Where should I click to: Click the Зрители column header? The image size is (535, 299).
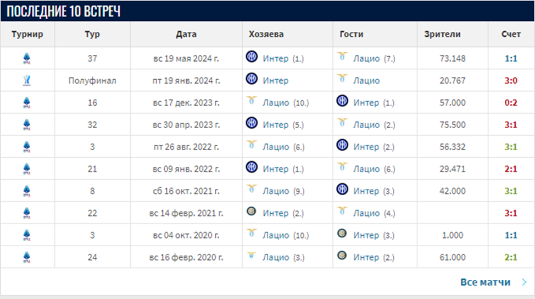coord(442,34)
